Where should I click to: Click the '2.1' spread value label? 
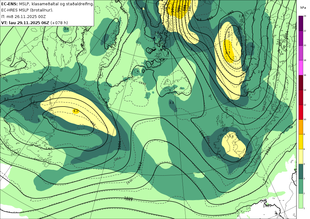290,127
